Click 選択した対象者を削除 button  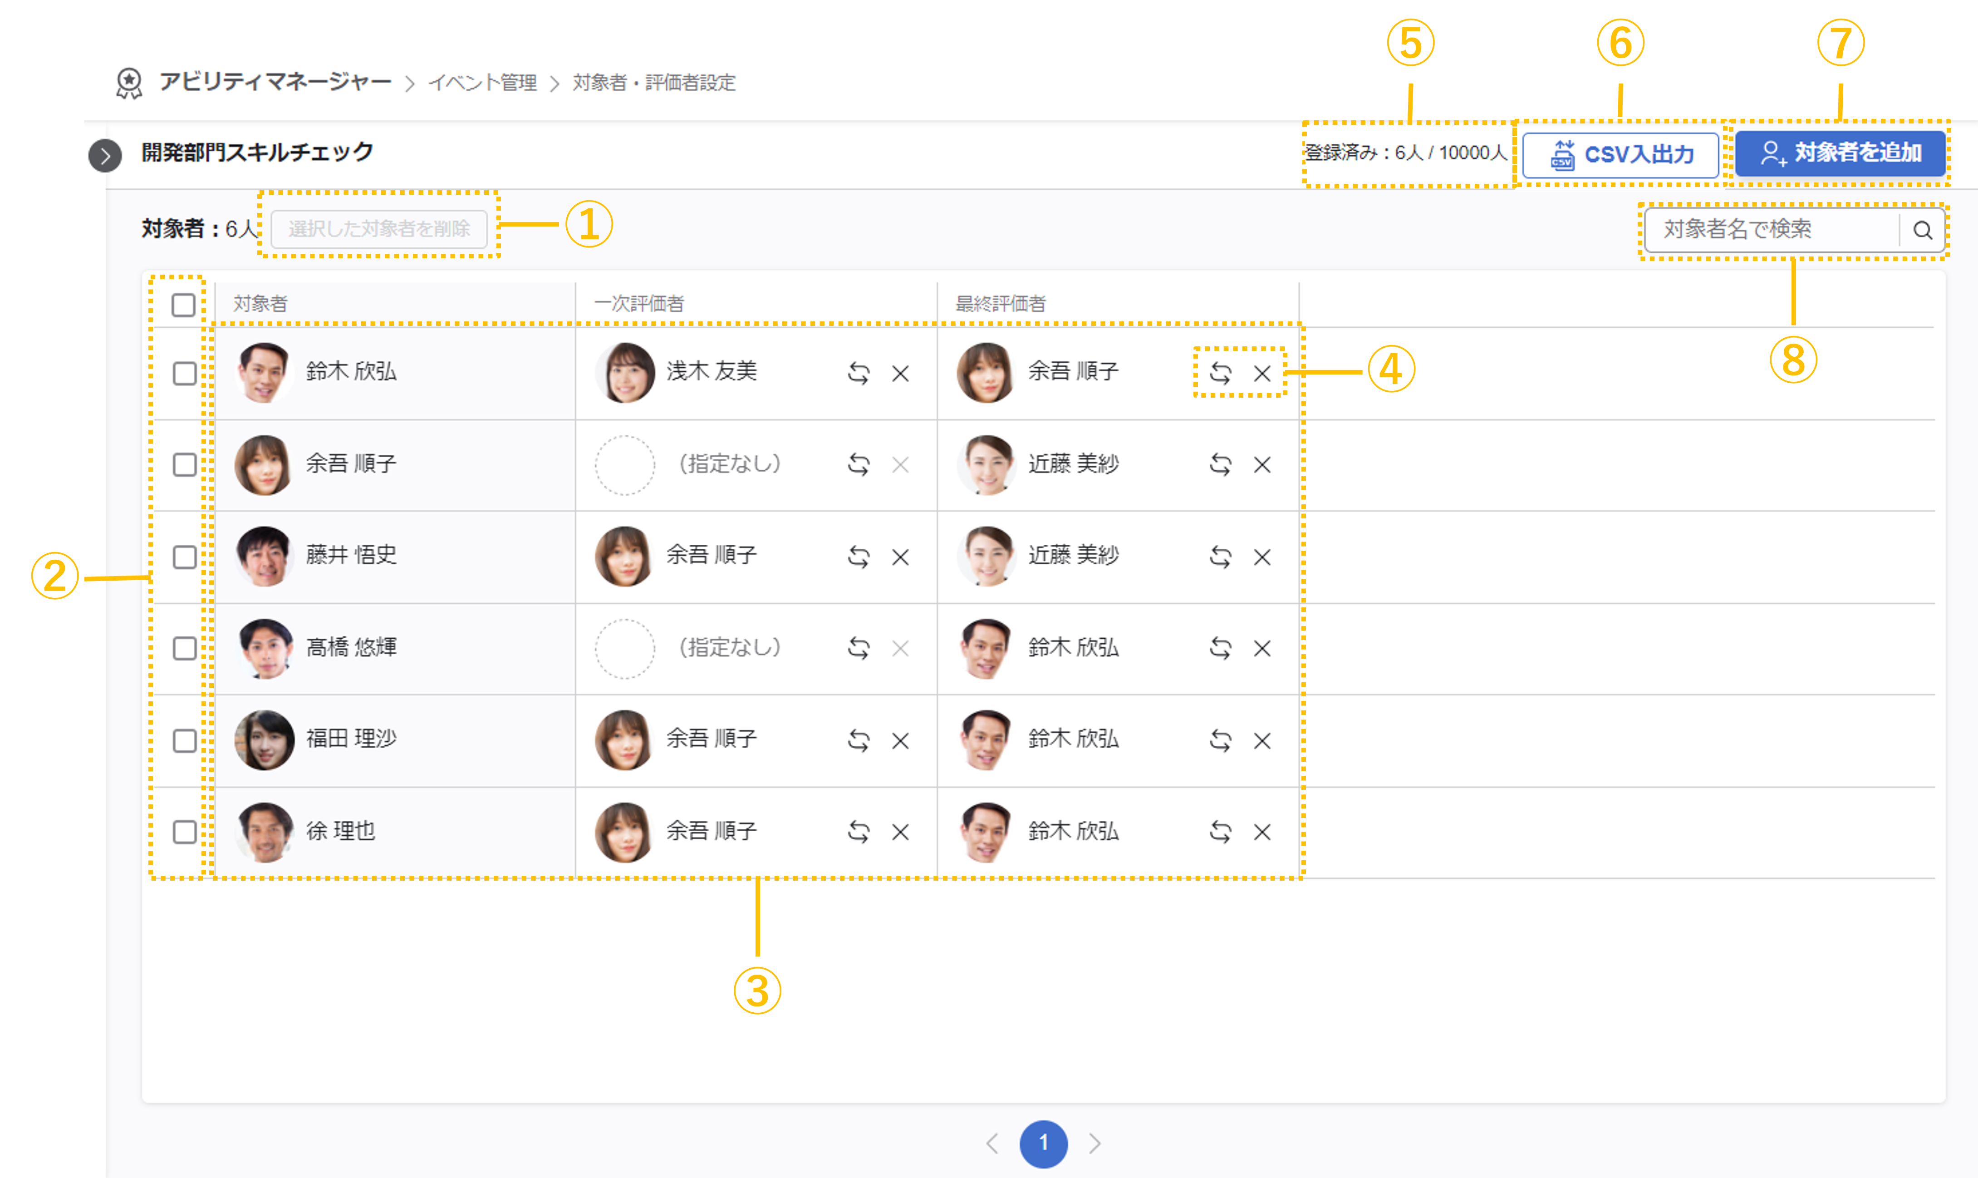pyautogui.click(x=379, y=229)
